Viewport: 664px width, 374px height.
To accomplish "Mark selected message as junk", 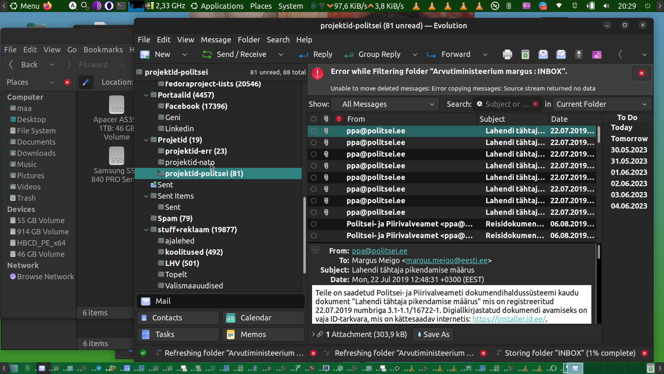I will tap(543, 54).
